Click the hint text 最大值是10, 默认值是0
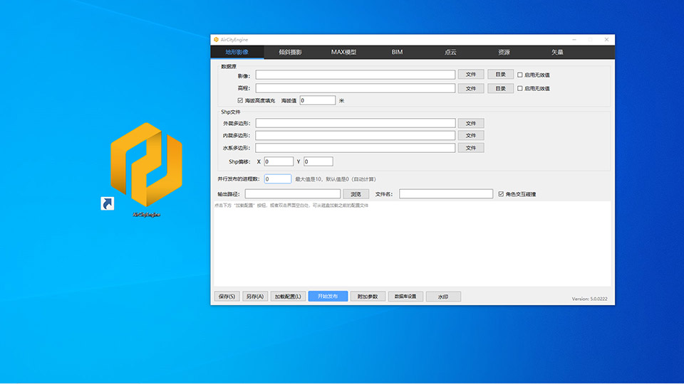The width and height of the screenshot is (684, 384). coord(336,179)
